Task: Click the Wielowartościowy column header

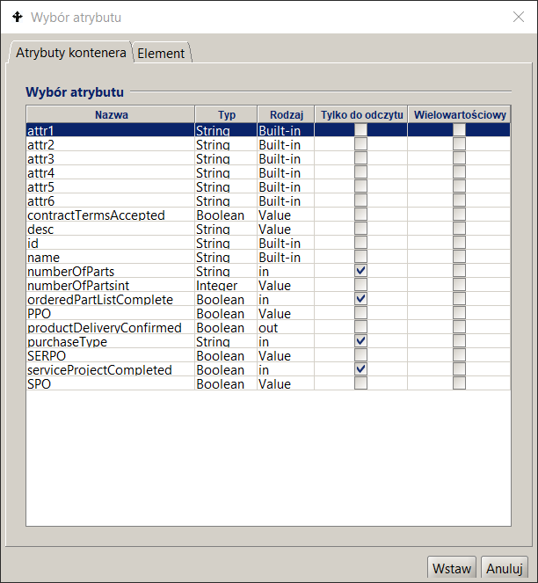Action: pyautogui.click(x=459, y=114)
